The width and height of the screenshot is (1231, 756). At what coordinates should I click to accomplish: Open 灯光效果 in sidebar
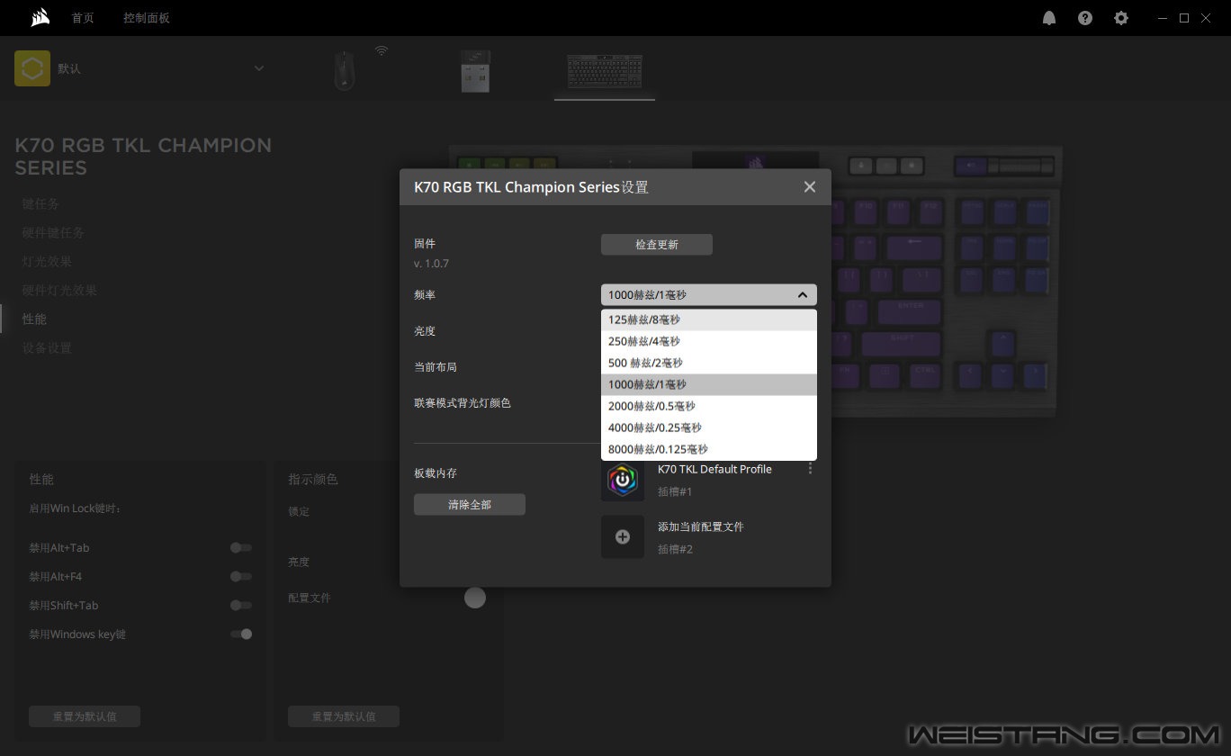pos(47,262)
